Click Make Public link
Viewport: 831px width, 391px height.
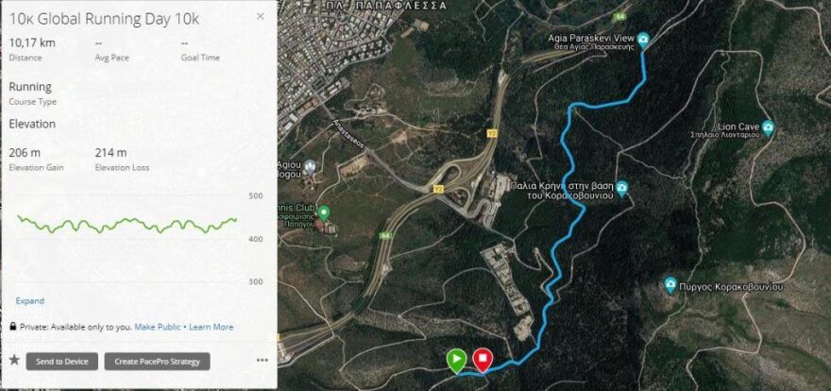coord(158,327)
